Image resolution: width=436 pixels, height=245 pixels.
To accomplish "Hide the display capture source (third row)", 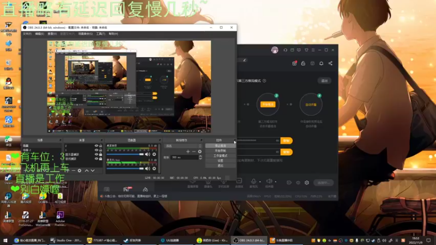I will click(96, 154).
